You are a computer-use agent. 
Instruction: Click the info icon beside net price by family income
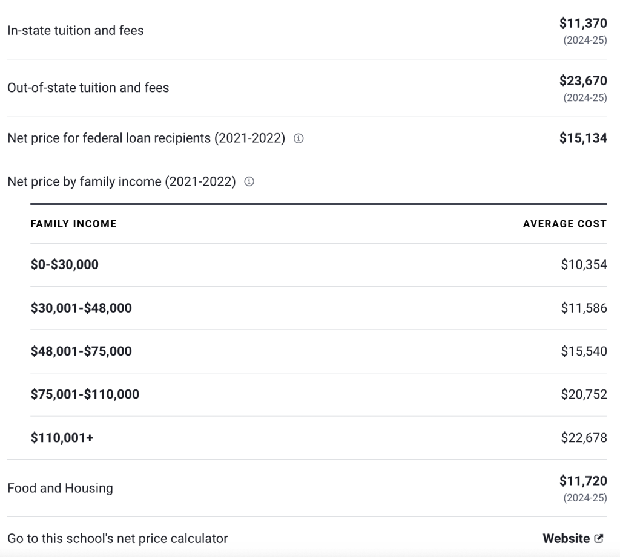click(x=249, y=181)
